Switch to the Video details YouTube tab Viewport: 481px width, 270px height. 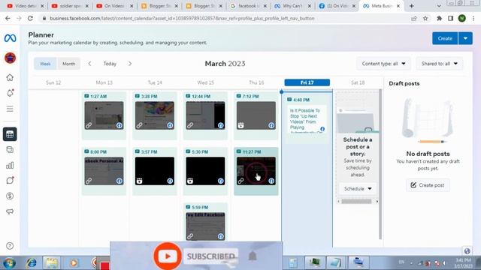[26, 6]
